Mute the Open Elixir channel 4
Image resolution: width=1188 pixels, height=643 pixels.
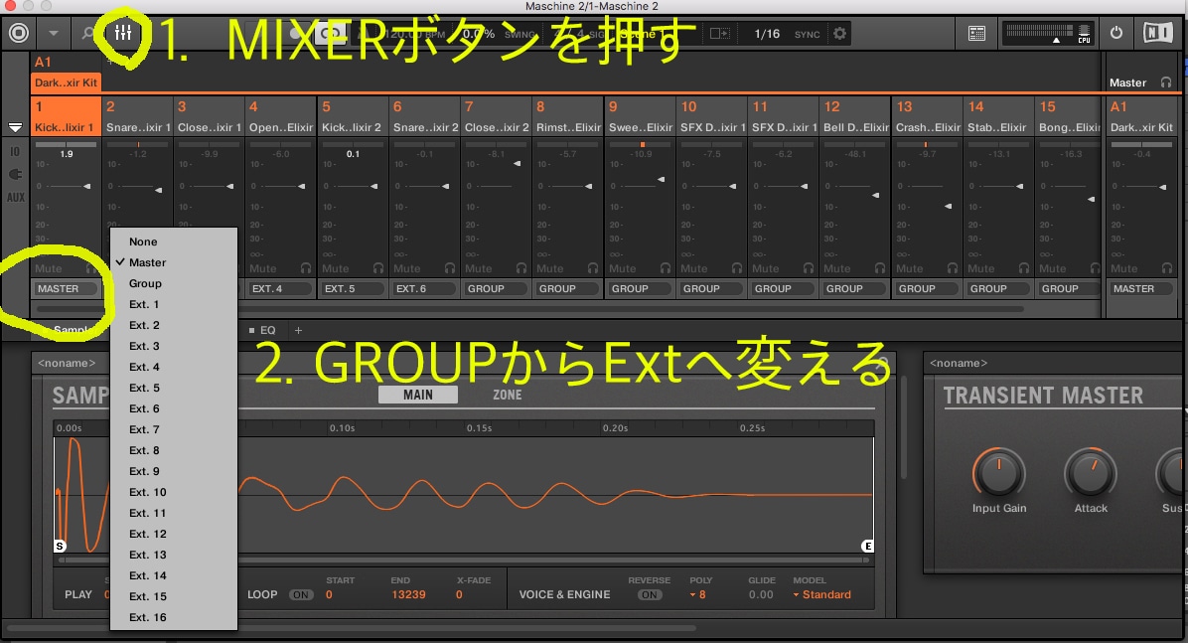click(x=263, y=268)
